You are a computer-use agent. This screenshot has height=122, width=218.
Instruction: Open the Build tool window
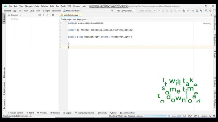(x=113, y=113)
